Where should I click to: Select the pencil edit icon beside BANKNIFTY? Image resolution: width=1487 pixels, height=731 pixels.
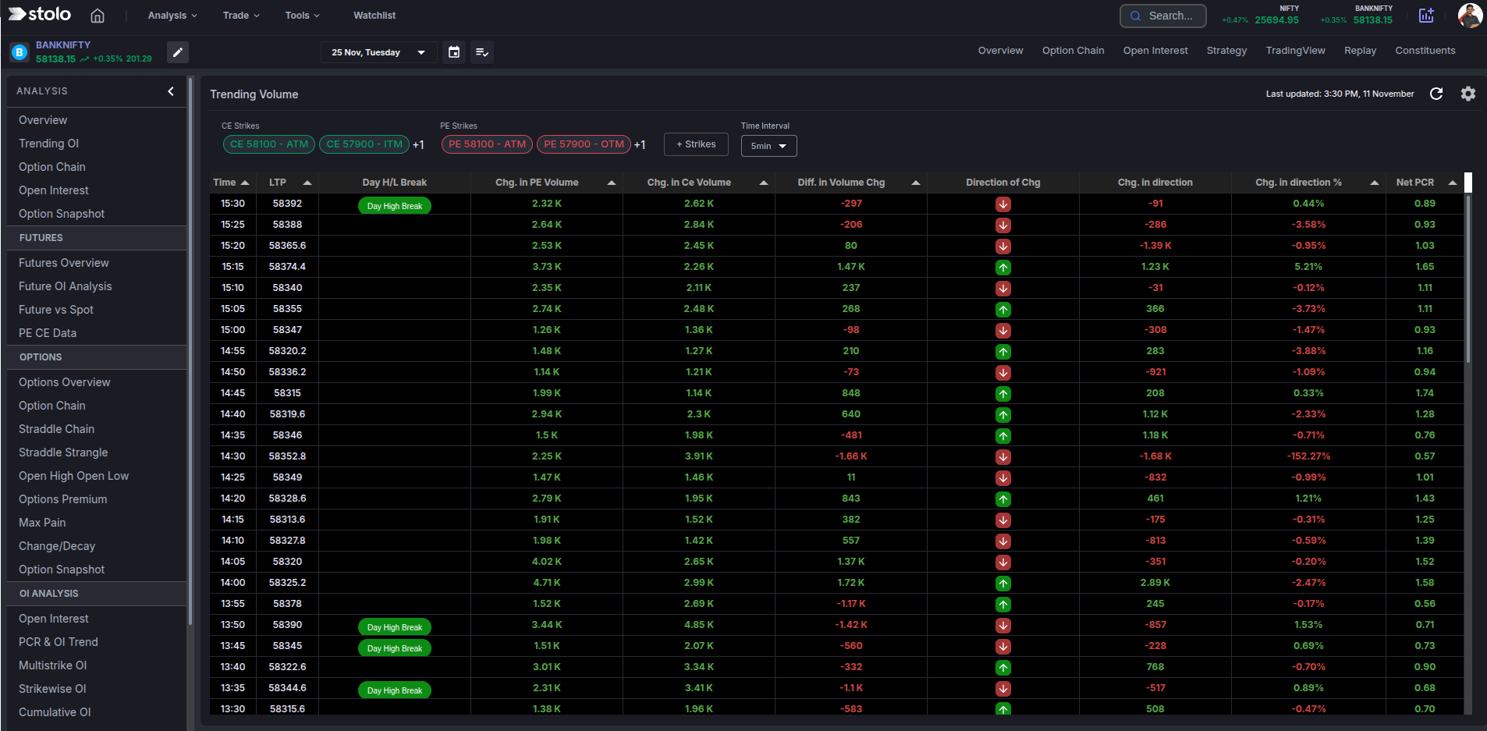[x=178, y=52]
